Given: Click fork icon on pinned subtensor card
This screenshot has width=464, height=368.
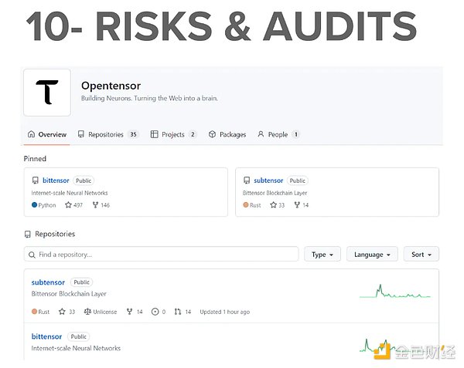Looking at the screenshot, I should pyautogui.click(x=296, y=205).
